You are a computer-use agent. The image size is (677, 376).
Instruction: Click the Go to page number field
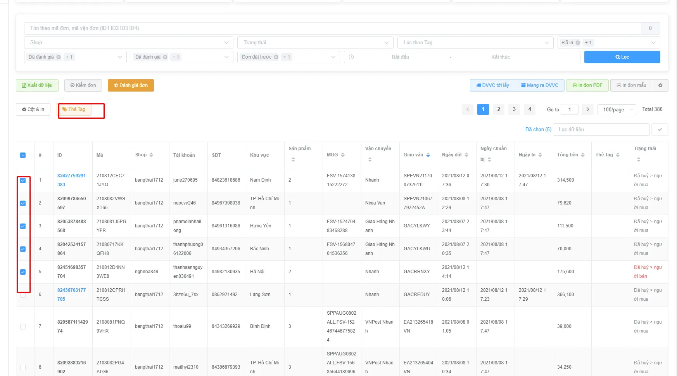(570, 109)
